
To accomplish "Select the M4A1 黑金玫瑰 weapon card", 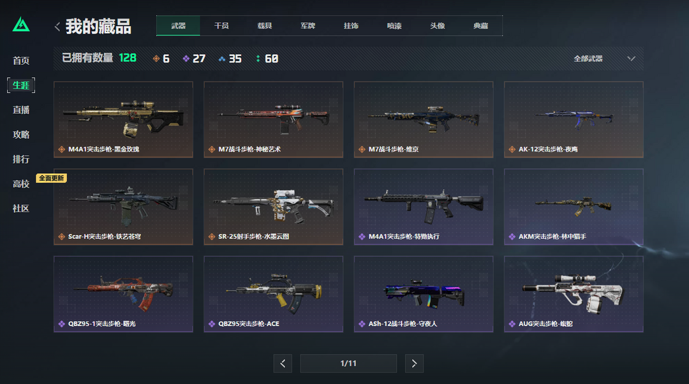I will [123, 119].
